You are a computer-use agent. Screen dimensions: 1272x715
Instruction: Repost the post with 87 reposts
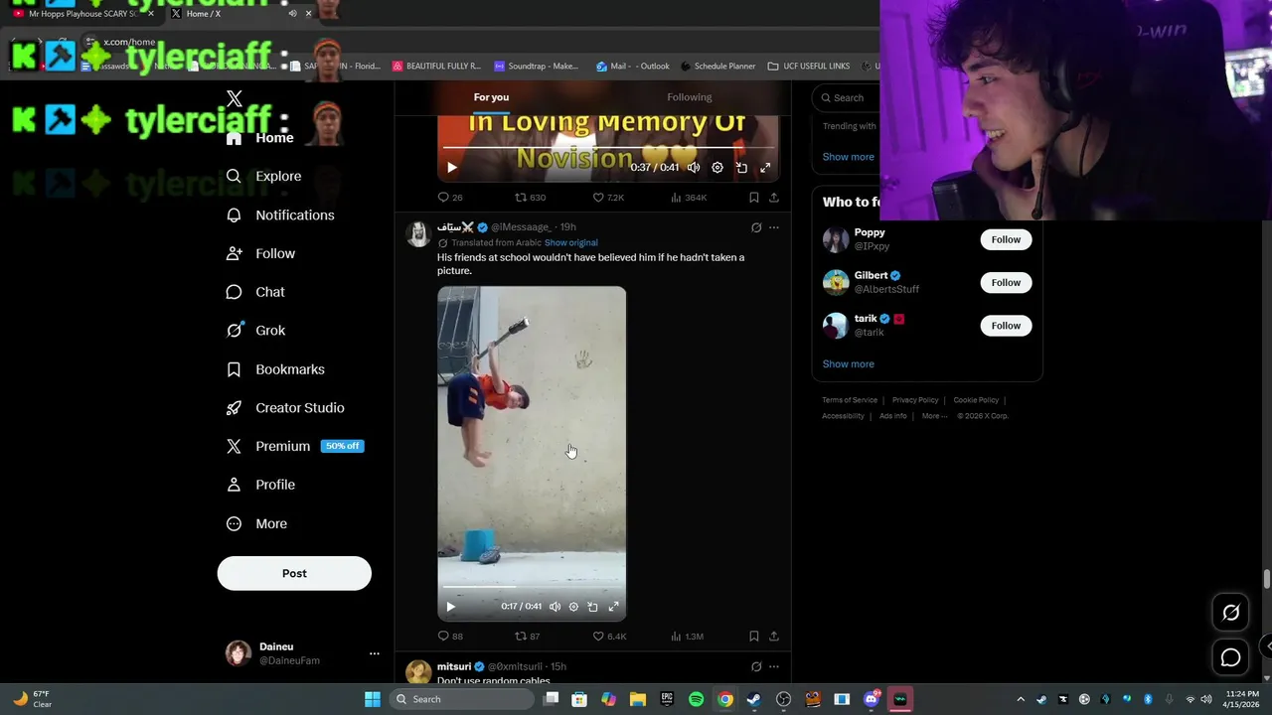pos(527,637)
